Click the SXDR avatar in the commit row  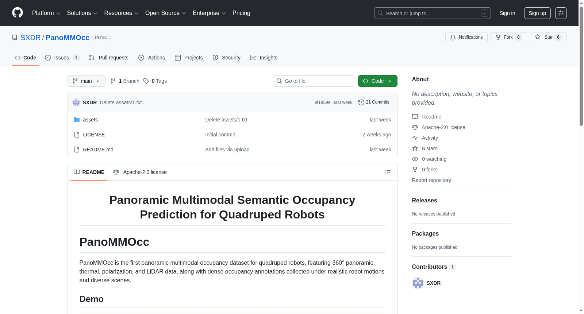76,102
